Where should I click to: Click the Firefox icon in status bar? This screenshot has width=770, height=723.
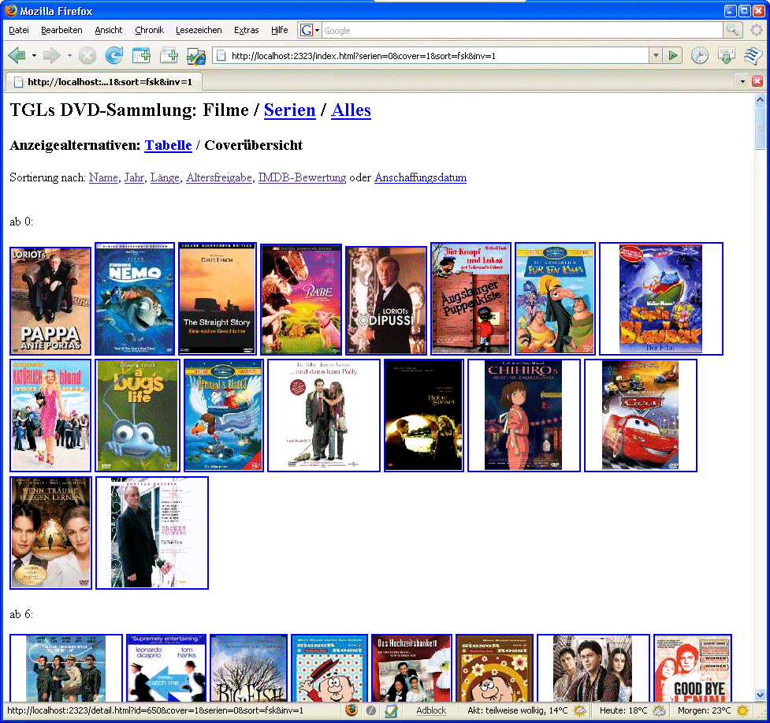pyautogui.click(x=352, y=710)
